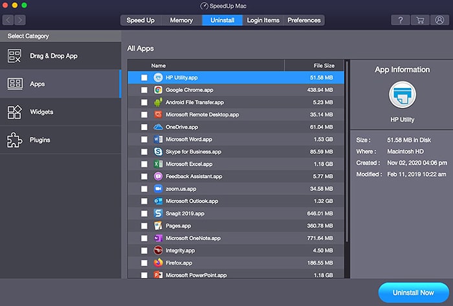Click the Microsoft OneNote icon
This screenshot has width=453, height=306.
(x=158, y=238)
